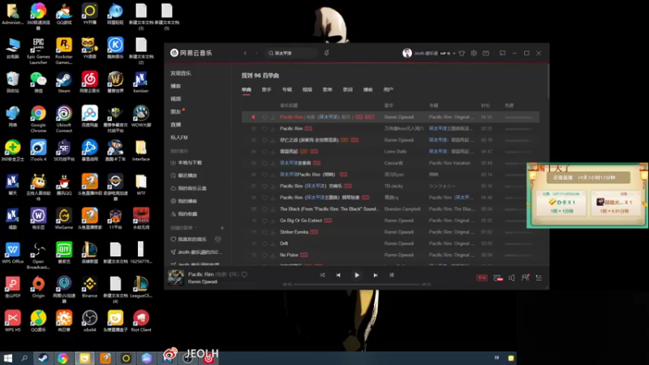This screenshot has height=365, width=649.
Task: Open the sound effects icon in player bar
Action: click(497, 277)
